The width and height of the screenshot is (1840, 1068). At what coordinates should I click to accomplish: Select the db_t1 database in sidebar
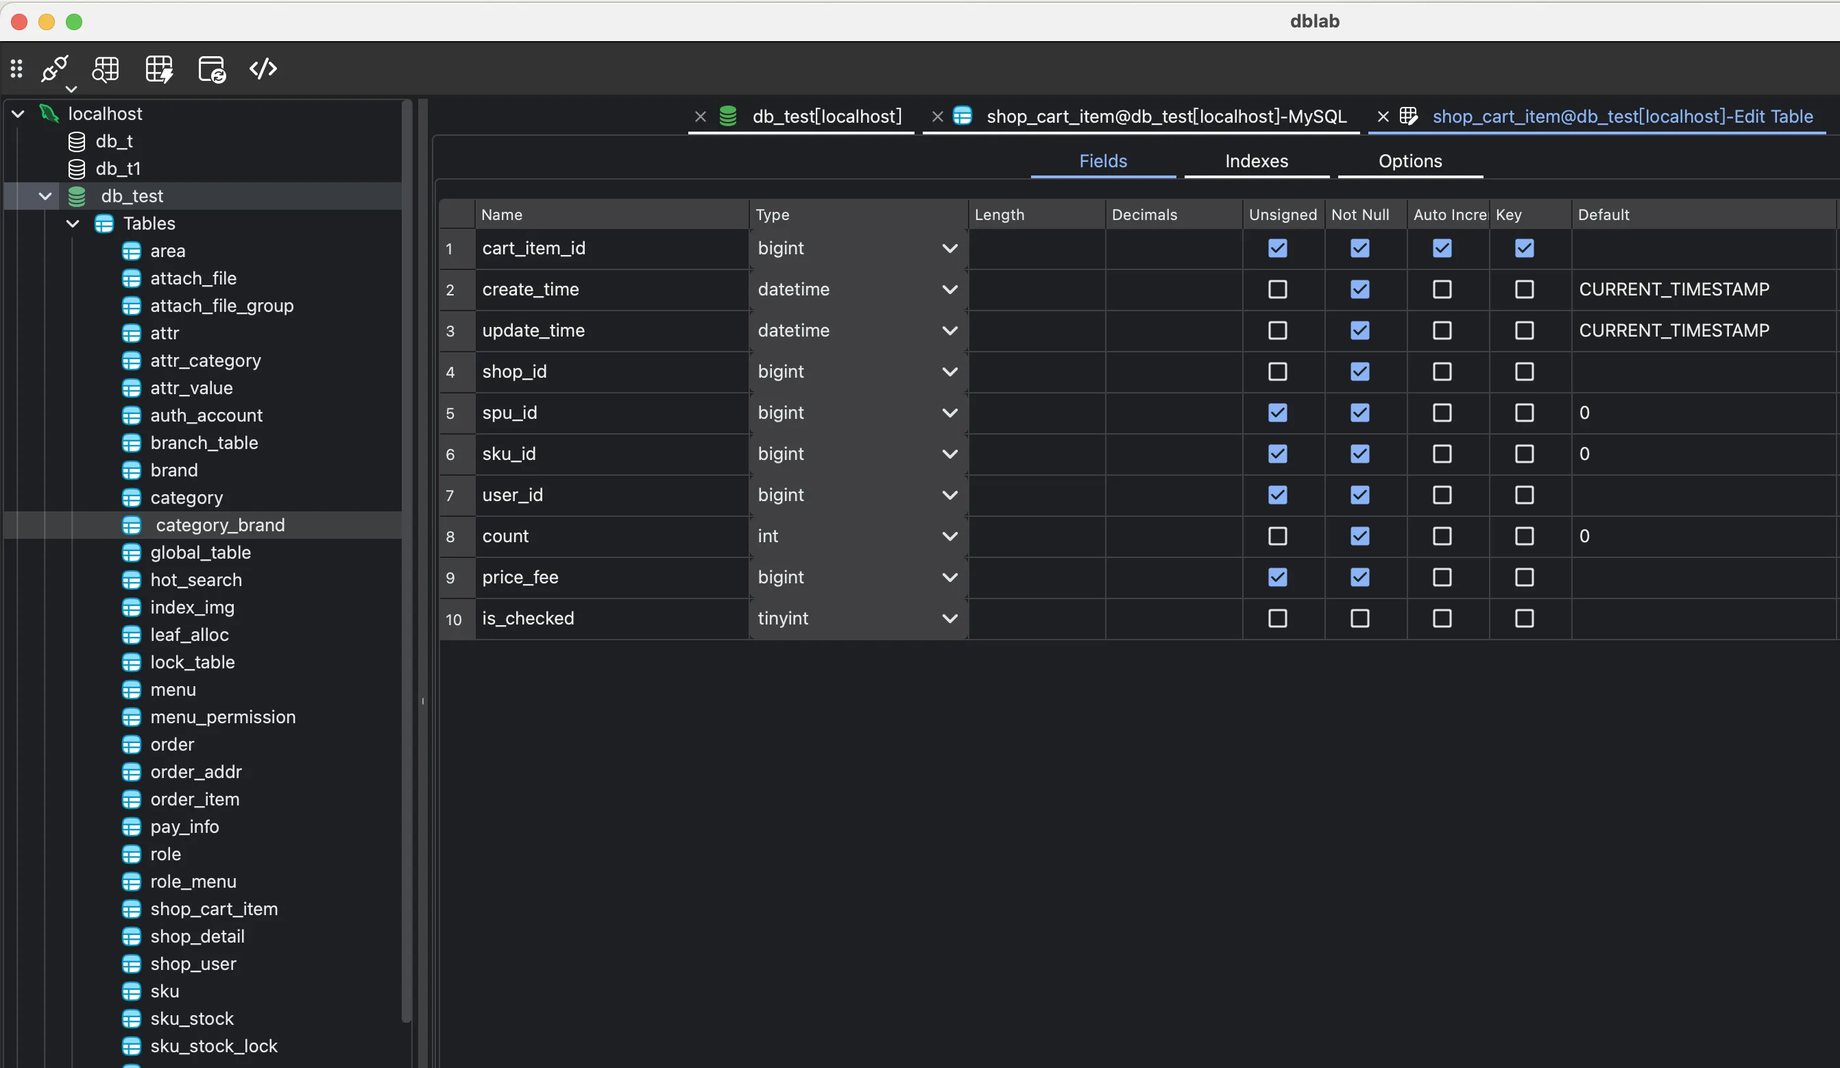[117, 169]
